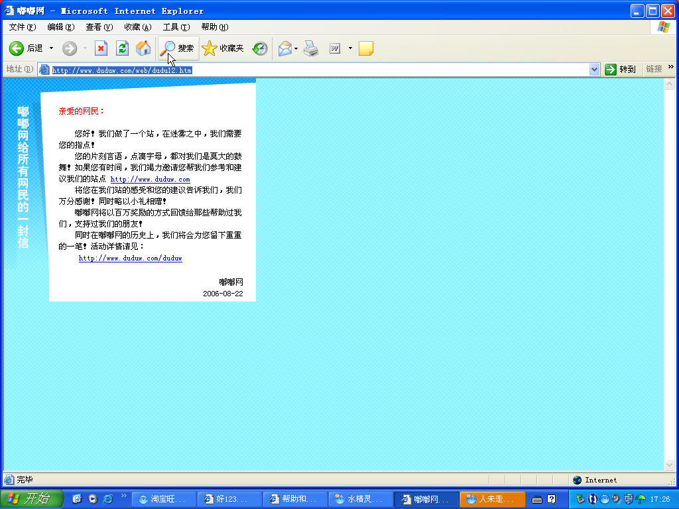Click the 完毕 status bar text
This screenshot has width=679, height=509.
point(25,480)
